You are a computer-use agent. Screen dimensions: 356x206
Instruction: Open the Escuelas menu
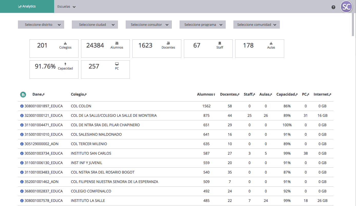[x=66, y=7]
